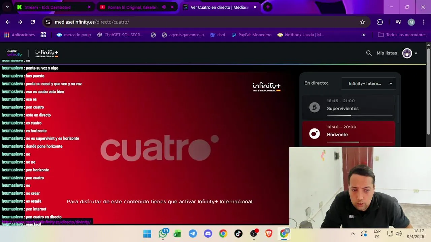Open the volume control in system tray
Image resolution: width=431 pixels, height=242 pixels.
(x=399, y=234)
